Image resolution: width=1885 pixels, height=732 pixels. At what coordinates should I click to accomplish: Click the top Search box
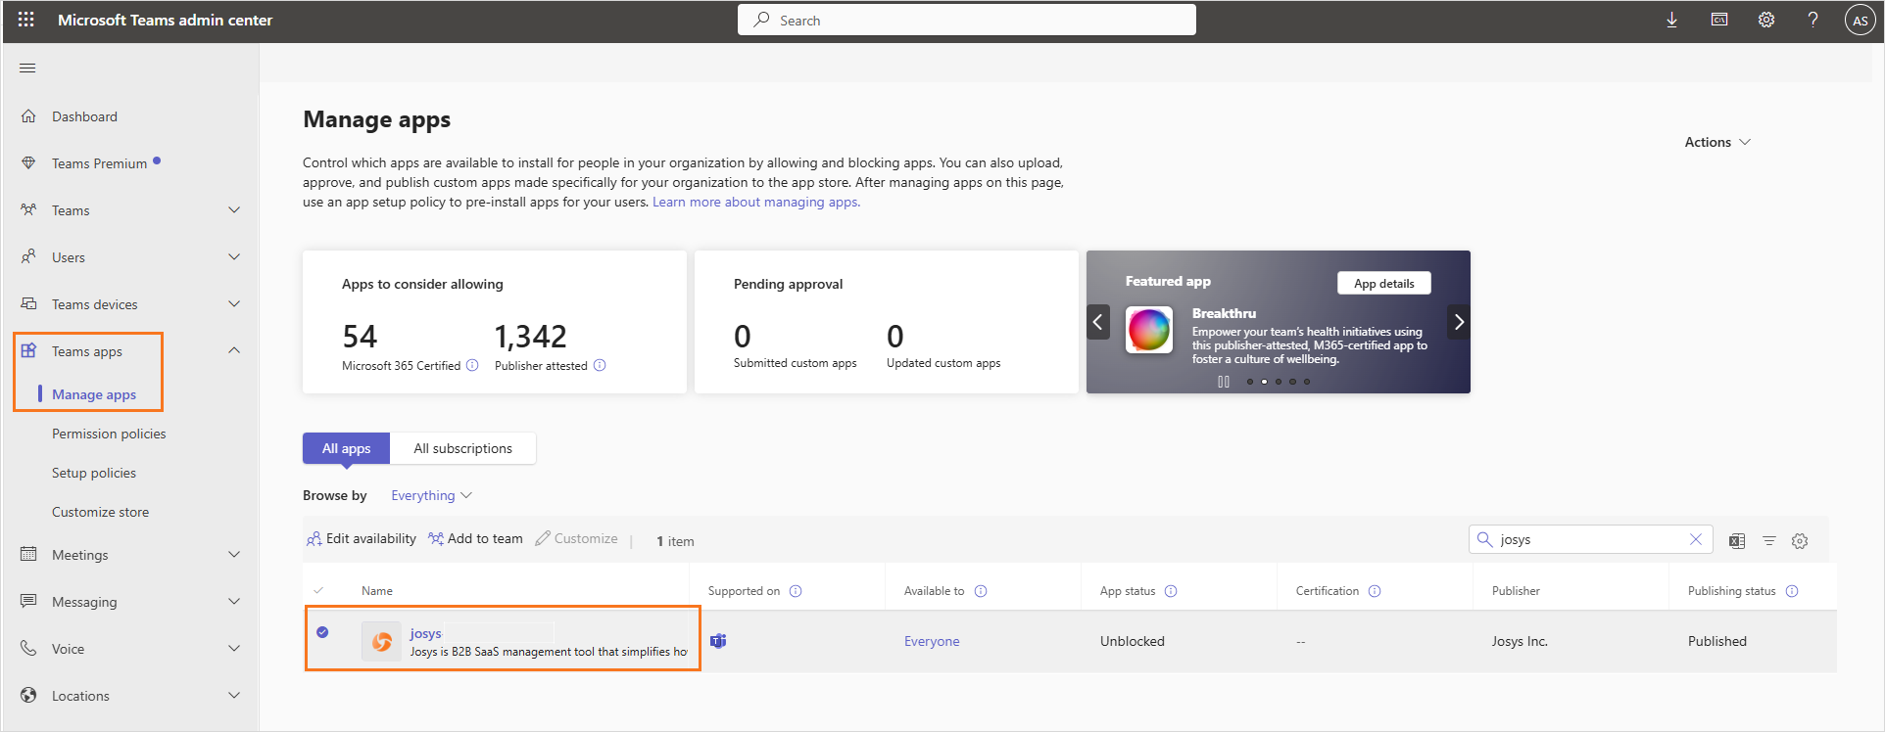click(967, 20)
